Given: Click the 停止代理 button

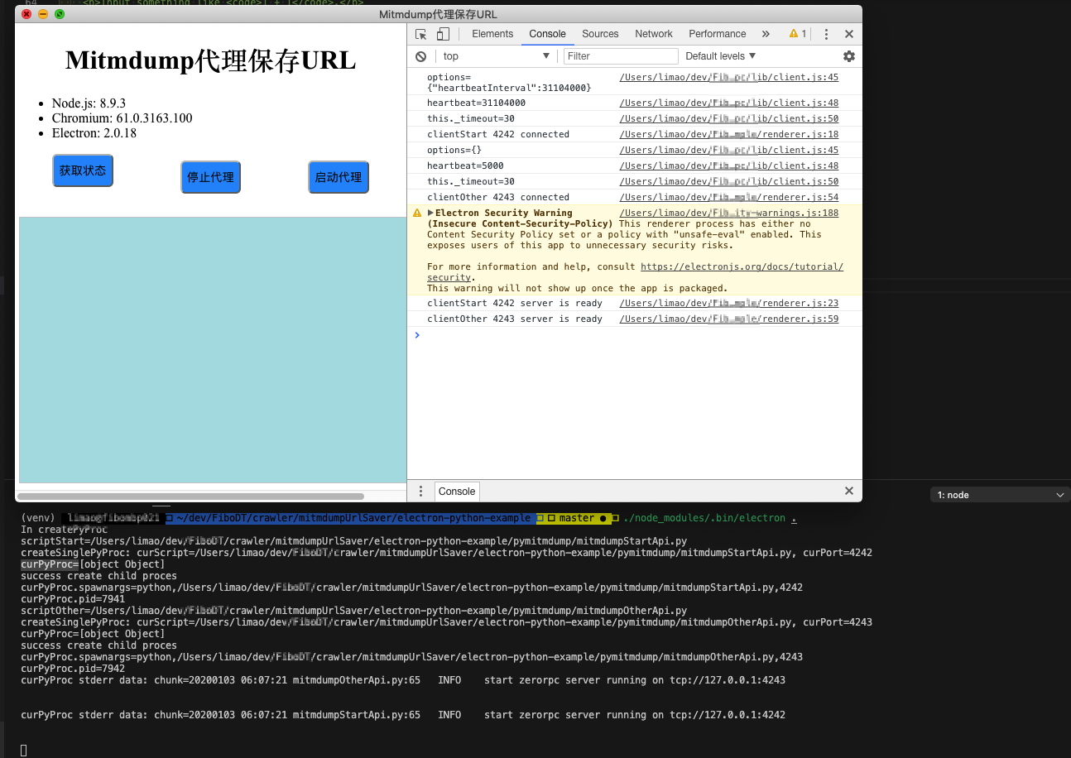Looking at the screenshot, I should pos(210,177).
